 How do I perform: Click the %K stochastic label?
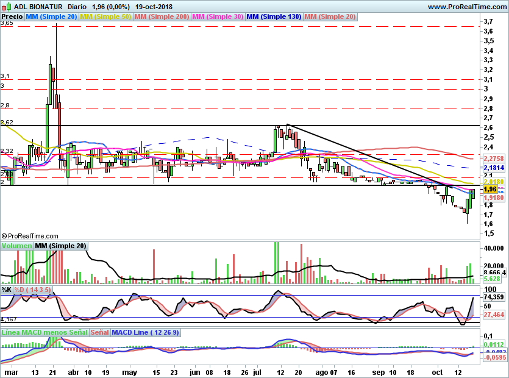pyautogui.click(x=7, y=290)
